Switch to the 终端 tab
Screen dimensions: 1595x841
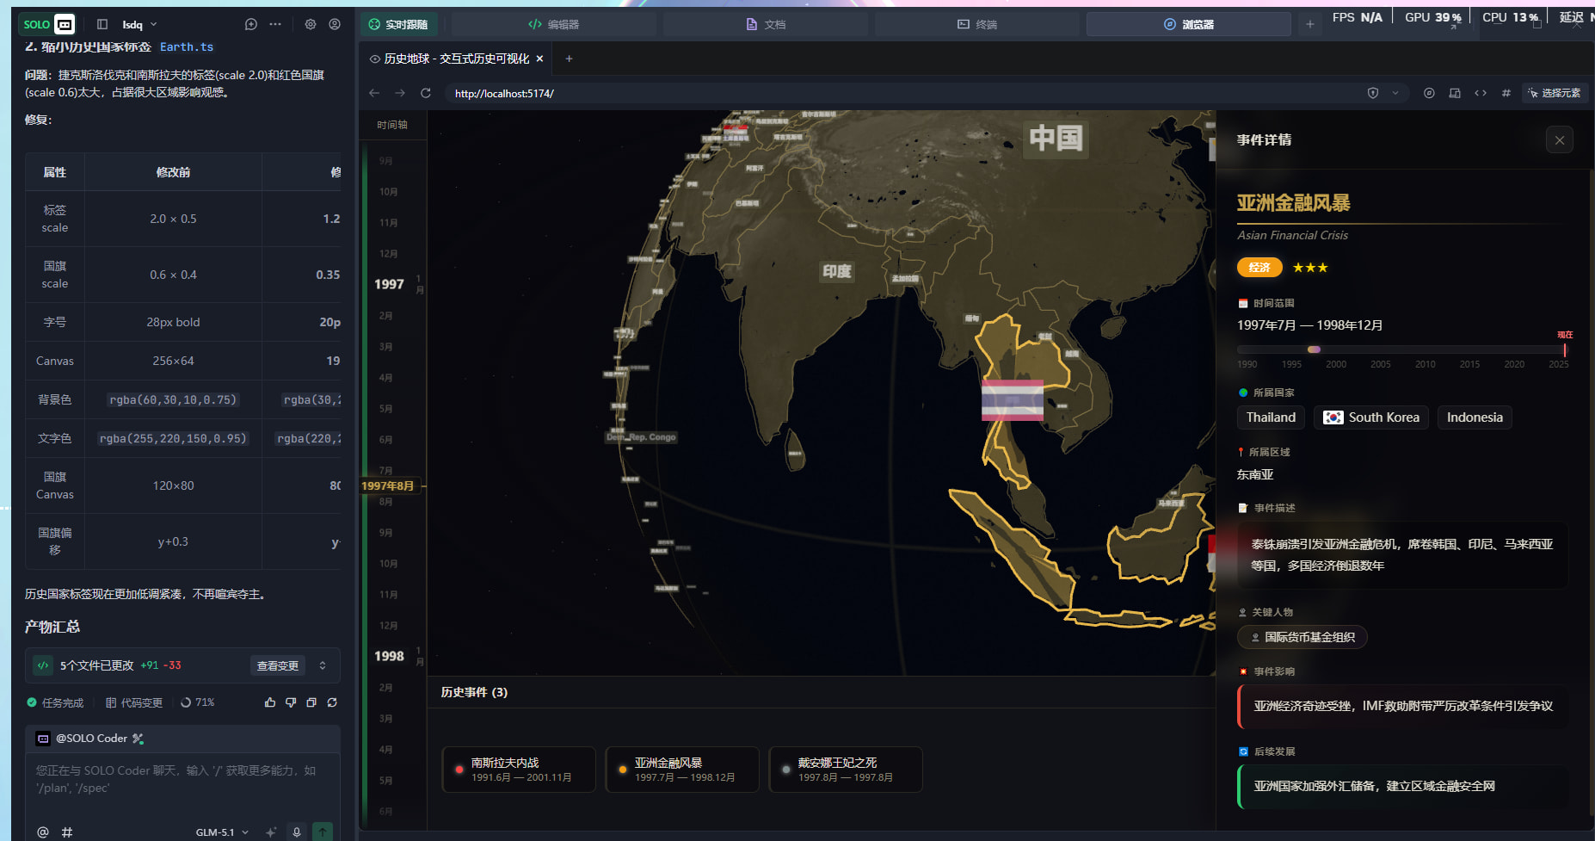point(977,24)
